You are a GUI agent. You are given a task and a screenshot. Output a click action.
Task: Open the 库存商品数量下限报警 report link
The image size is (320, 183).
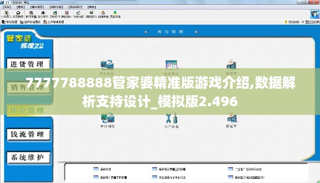tap(110, 178)
